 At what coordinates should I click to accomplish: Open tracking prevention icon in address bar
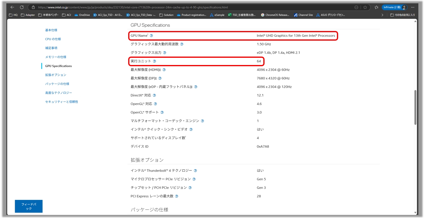coord(356,7)
